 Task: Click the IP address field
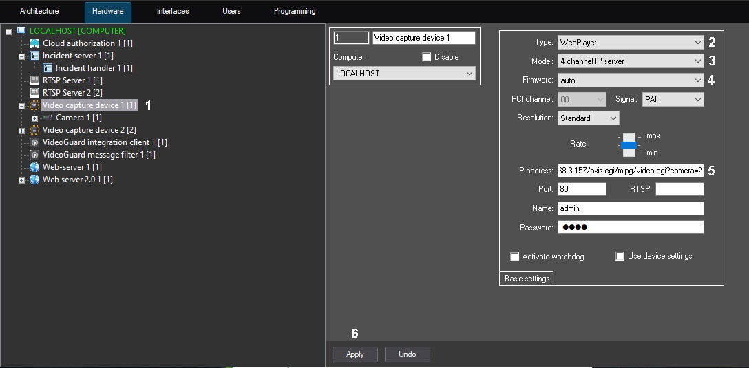[631, 171]
